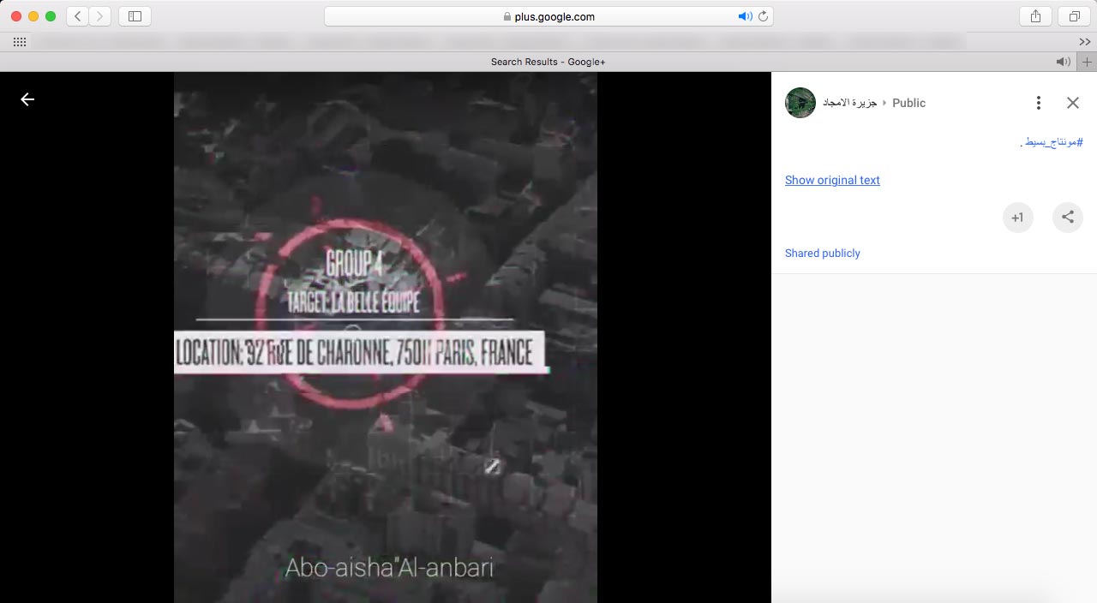Viewport: 1097px width, 603px height.
Task: Open the Safari share menu
Action: click(x=1035, y=16)
